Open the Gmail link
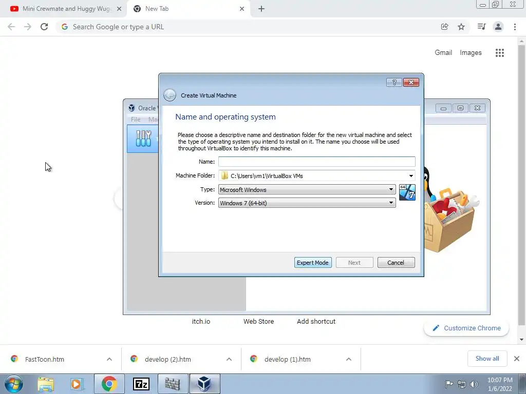526x394 pixels. click(443, 53)
